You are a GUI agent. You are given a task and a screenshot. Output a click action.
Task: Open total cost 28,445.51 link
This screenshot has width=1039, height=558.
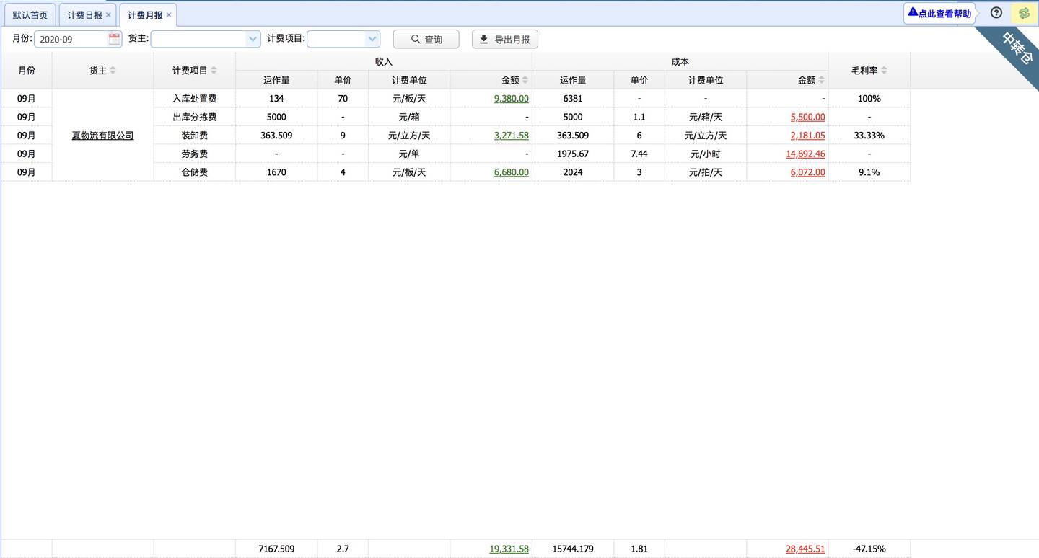(x=805, y=549)
